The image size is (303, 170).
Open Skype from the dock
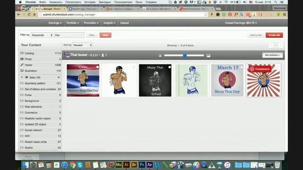pyautogui.click(x=80, y=165)
